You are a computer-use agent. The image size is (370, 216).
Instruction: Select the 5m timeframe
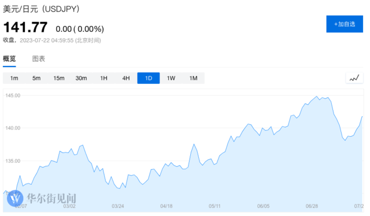pyautogui.click(x=36, y=78)
